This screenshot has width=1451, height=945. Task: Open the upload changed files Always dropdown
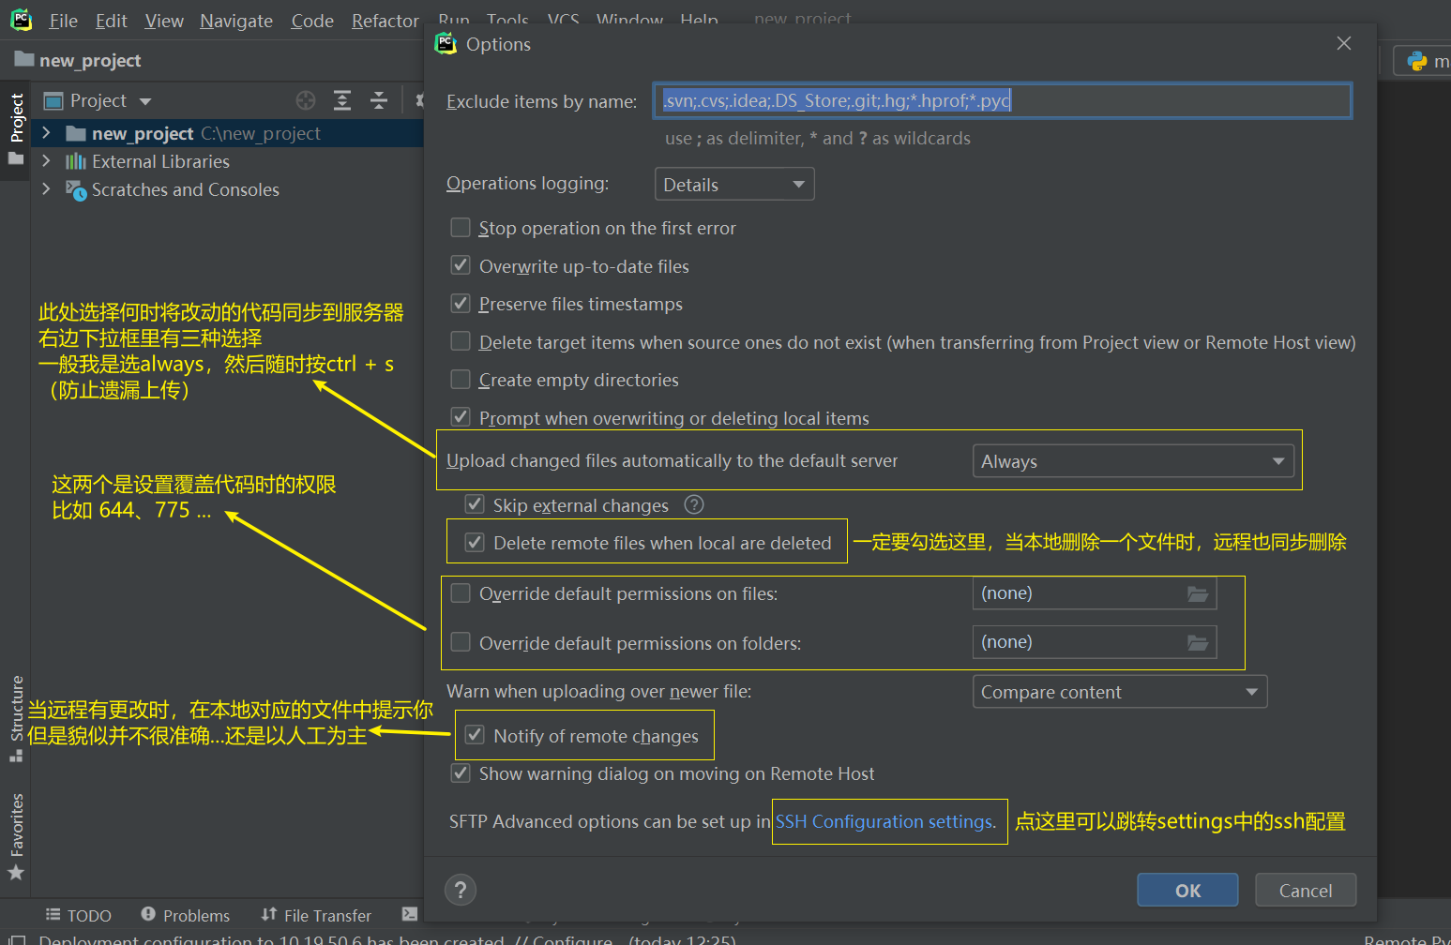click(x=1132, y=461)
